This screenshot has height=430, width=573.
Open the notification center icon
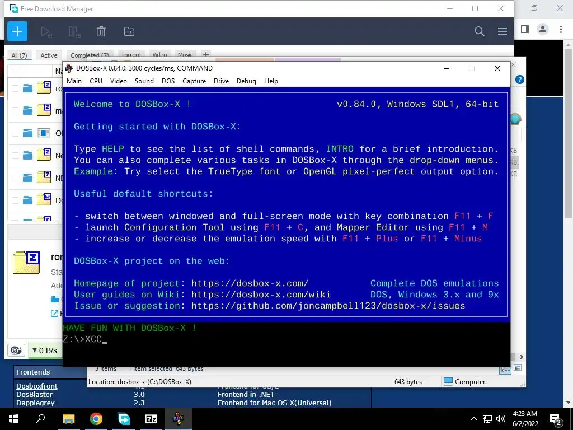click(x=556, y=419)
